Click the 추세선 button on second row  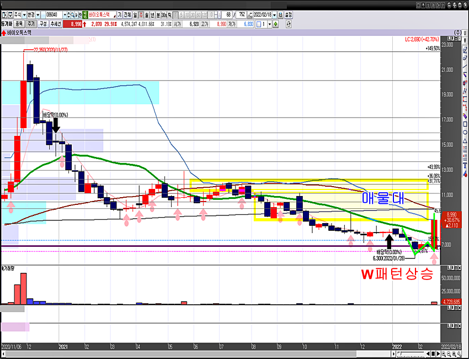56,24
